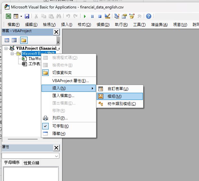Viewport: 199px width, 181px height.
Task: Open the 插入(N) submenu entry
Action: (69, 88)
